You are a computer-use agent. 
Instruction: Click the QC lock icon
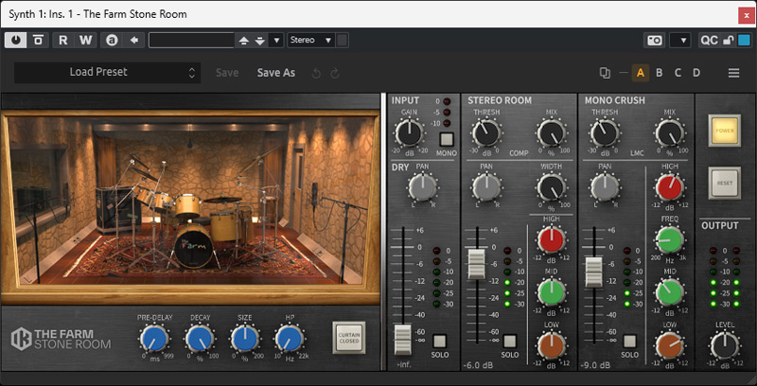tap(729, 40)
